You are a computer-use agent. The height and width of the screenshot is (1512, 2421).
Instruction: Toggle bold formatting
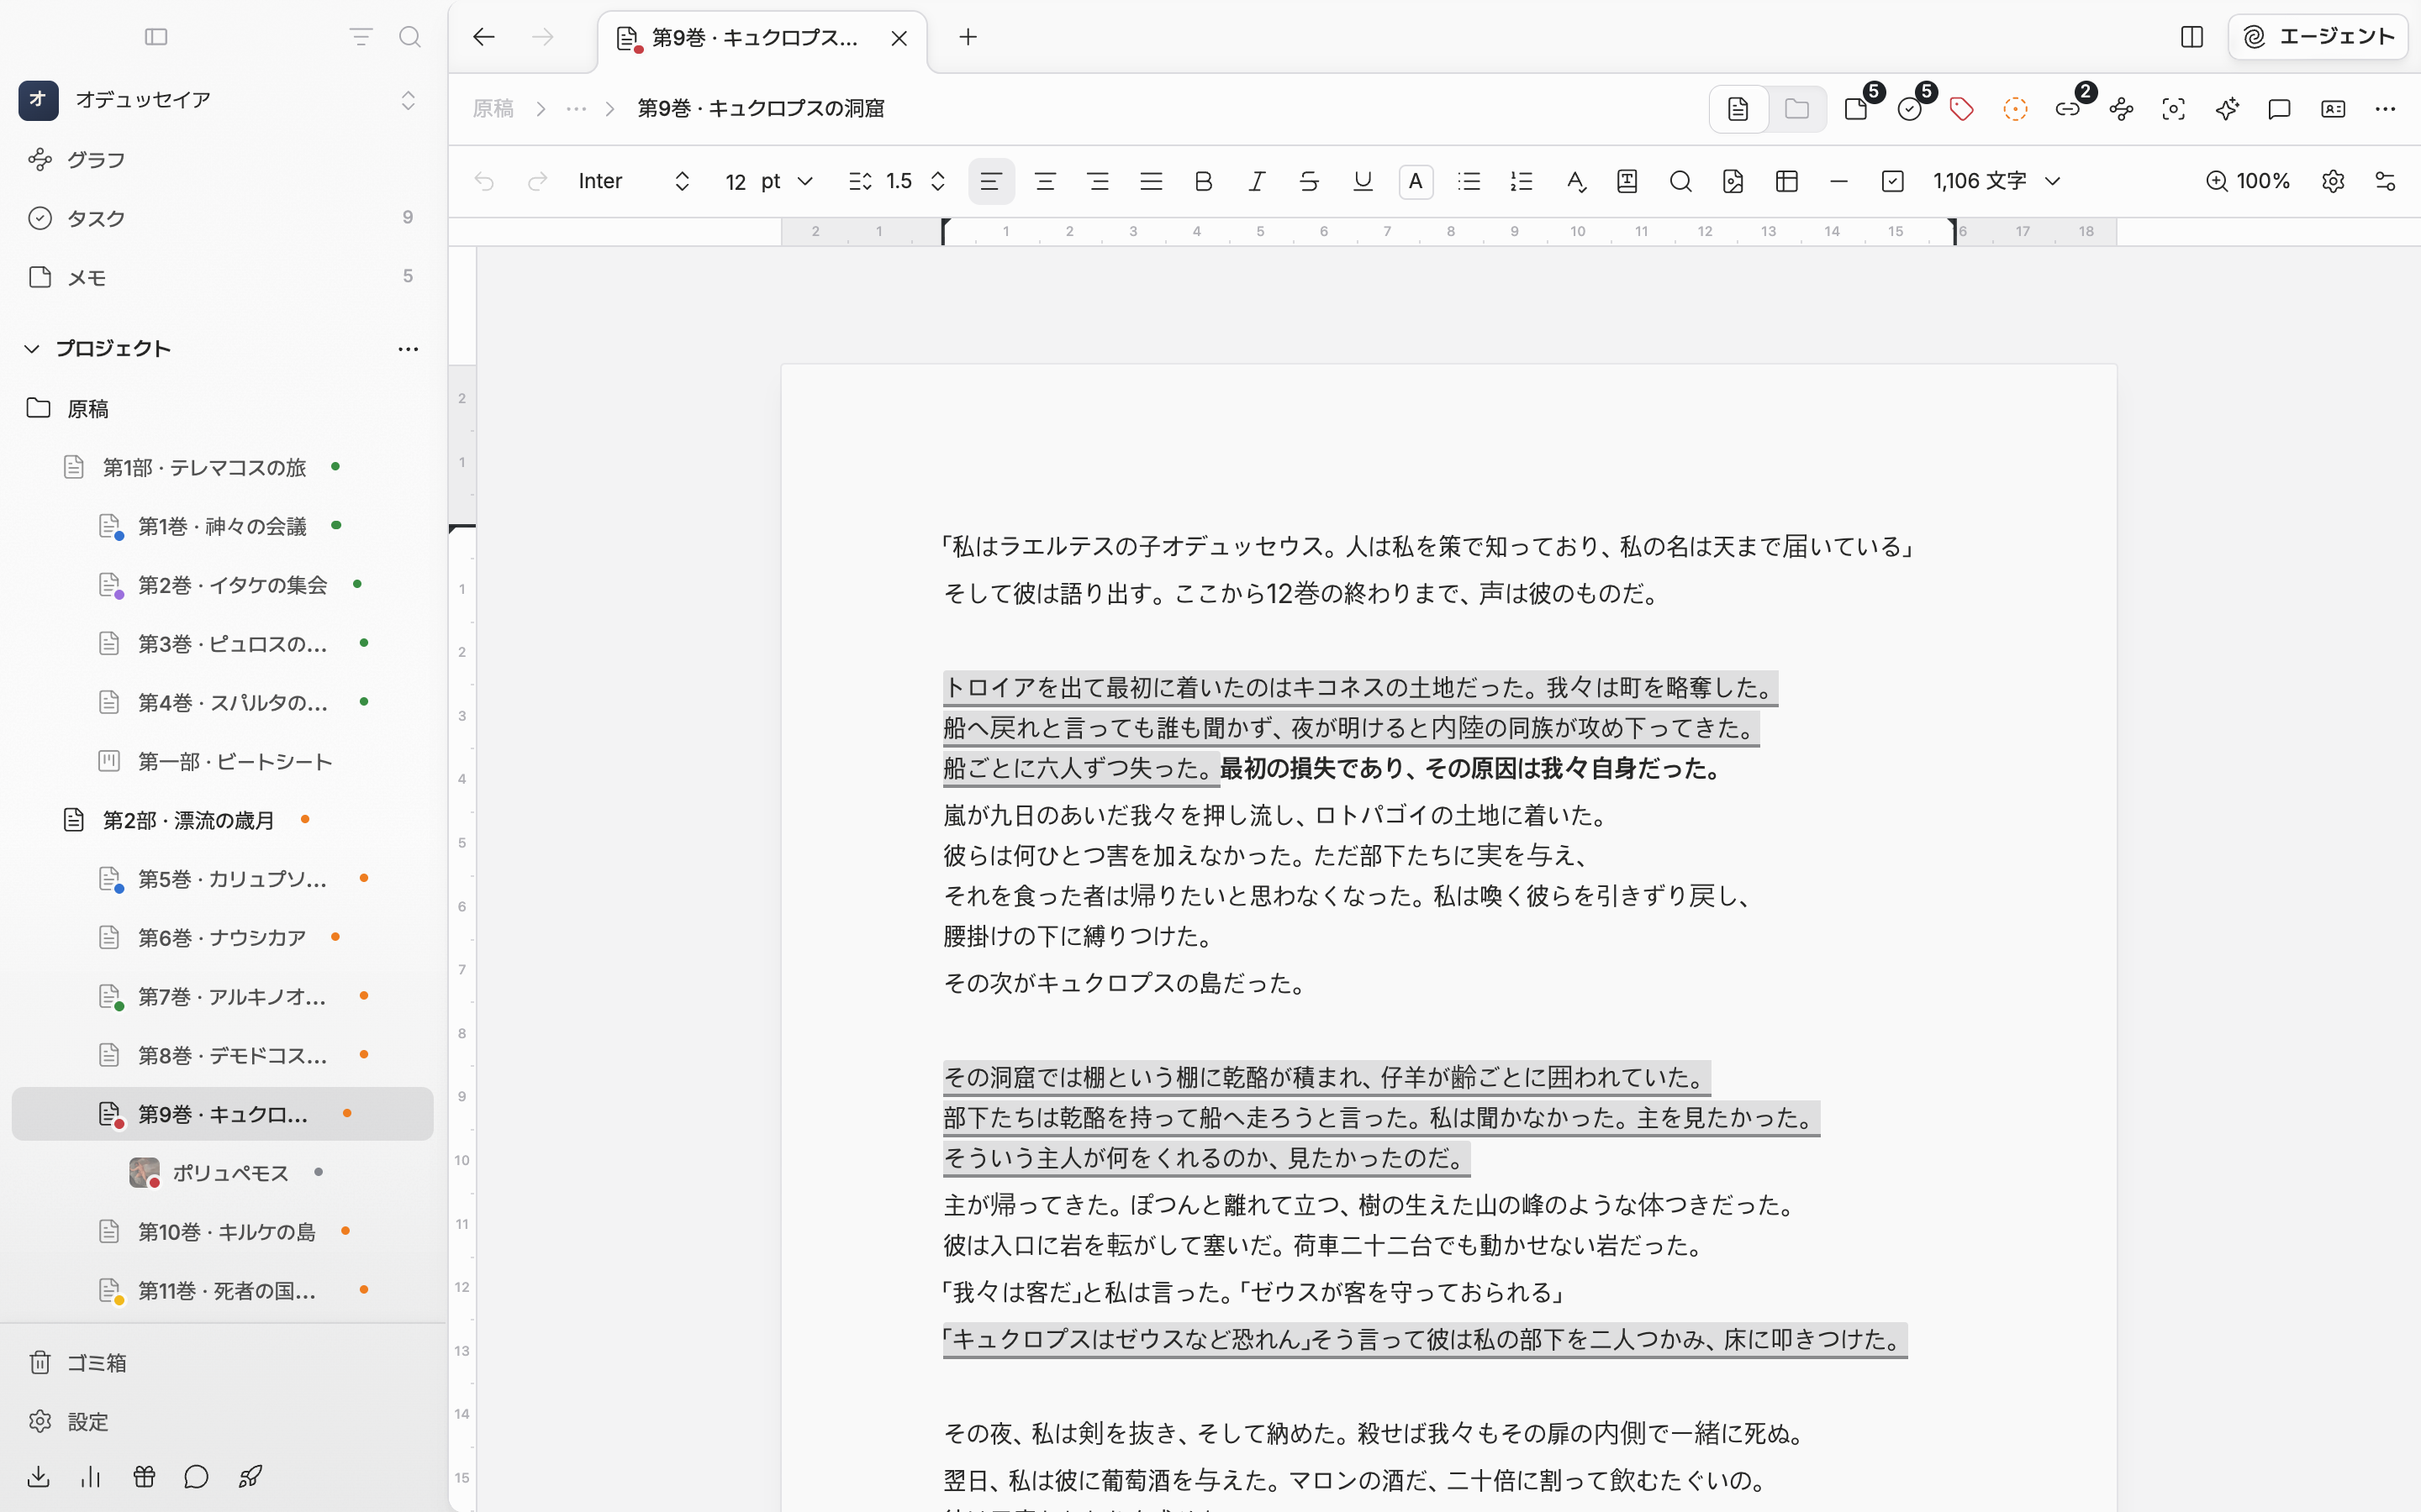1204,181
